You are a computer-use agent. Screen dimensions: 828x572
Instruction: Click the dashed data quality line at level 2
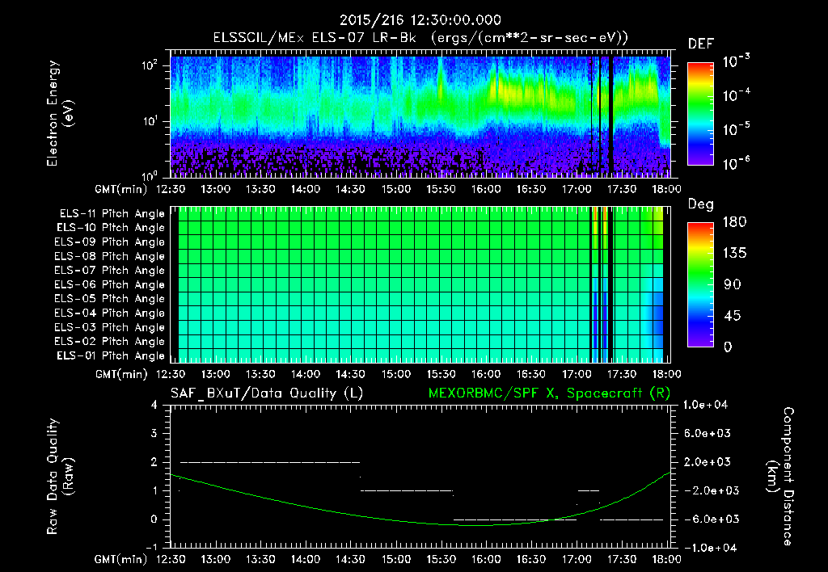pyautogui.click(x=270, y=462)
